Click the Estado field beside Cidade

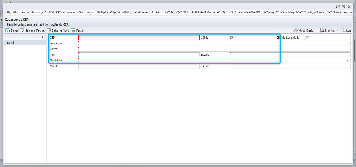(x=290, y=66)
